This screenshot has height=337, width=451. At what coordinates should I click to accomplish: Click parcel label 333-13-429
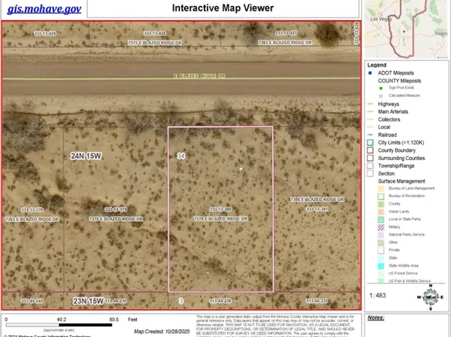tap(45, 33)
